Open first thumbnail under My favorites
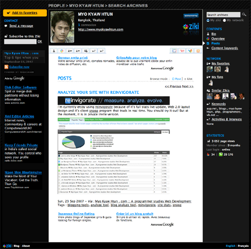The width and height of the screenshot is (251, 249). coord(210,69)
